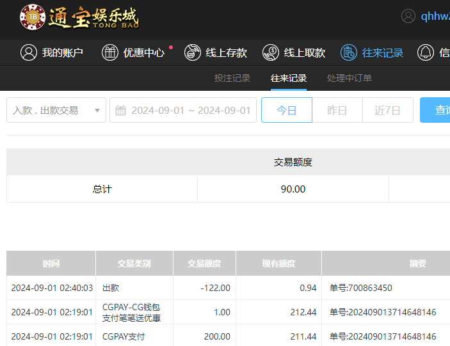Click calendar icon in date field
The width and height of the screenshot is (450, 346).
coord(121,111)
